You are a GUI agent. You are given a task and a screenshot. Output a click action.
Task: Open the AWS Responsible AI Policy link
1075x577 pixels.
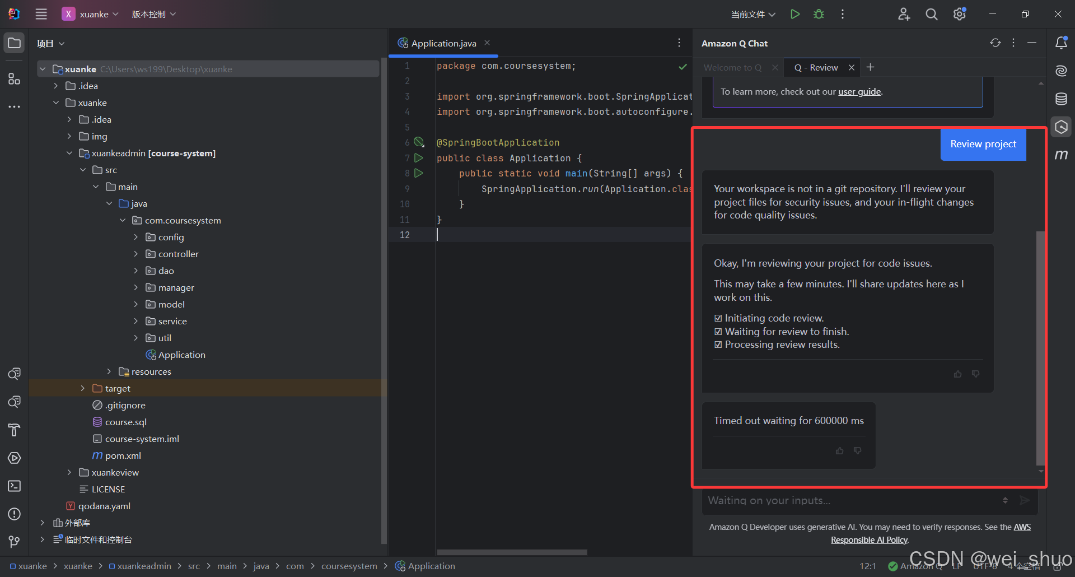(869, 539)
